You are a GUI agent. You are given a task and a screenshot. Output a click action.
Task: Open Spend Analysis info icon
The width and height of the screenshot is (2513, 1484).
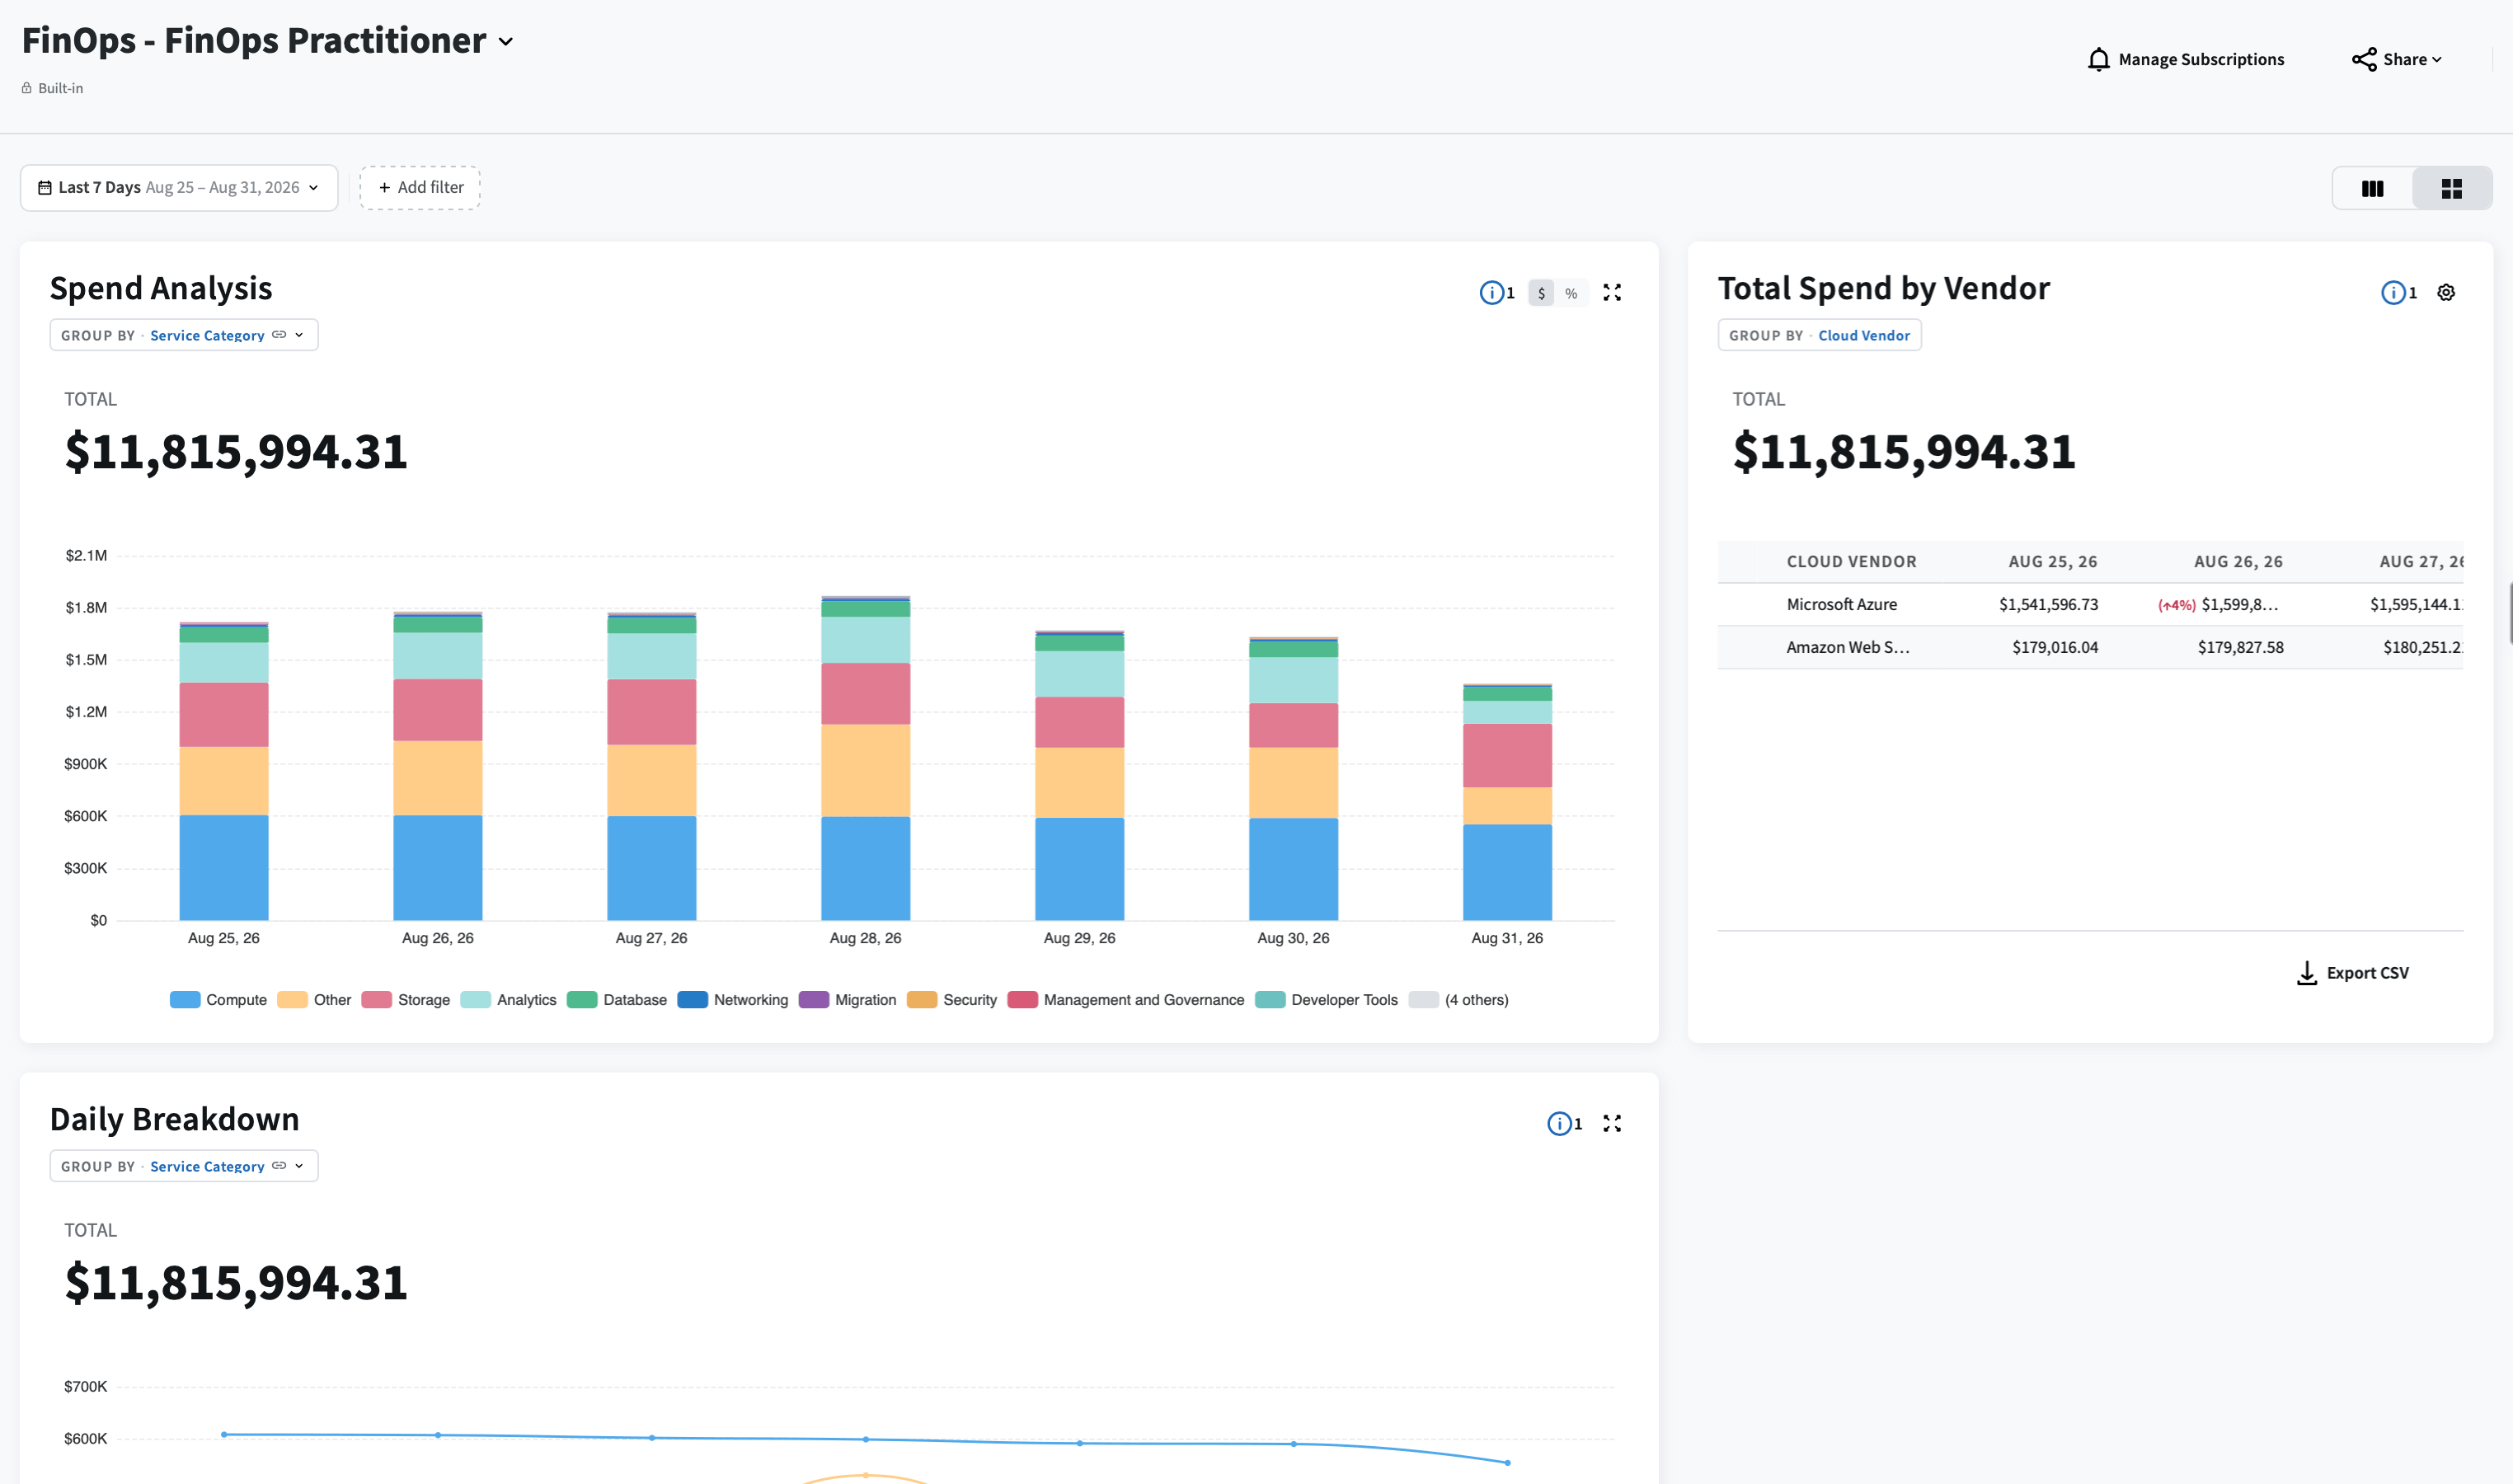point(1491,293)
